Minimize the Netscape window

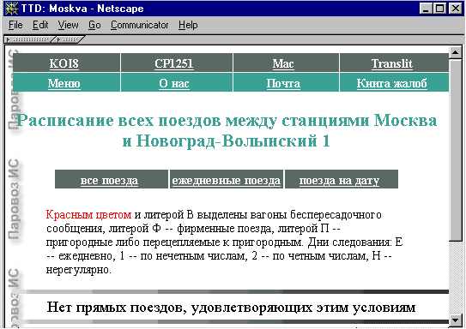click(x=426, y=9)
